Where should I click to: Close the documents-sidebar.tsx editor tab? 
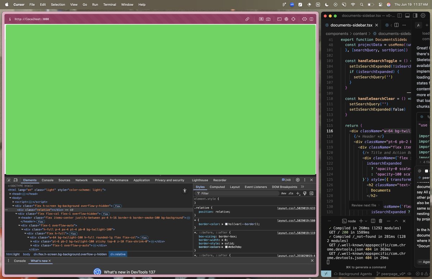(x=377, y=25)
